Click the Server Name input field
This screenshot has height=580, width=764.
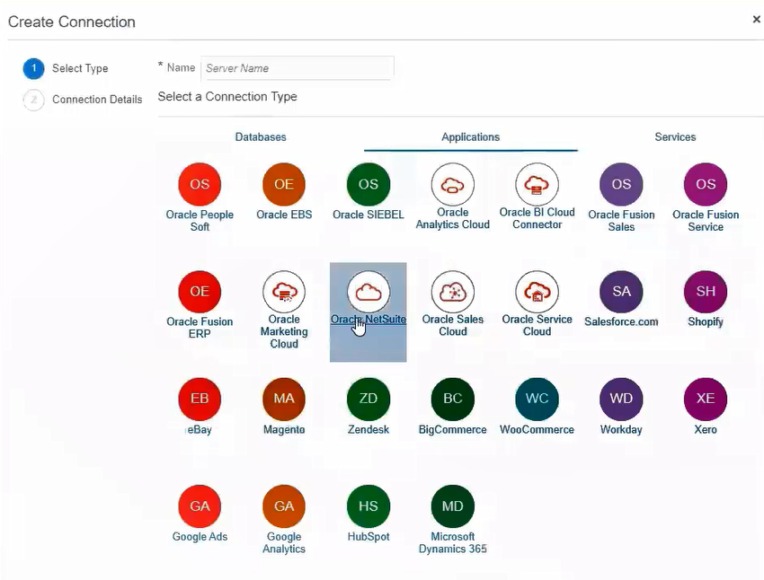[x=298, y=68]
